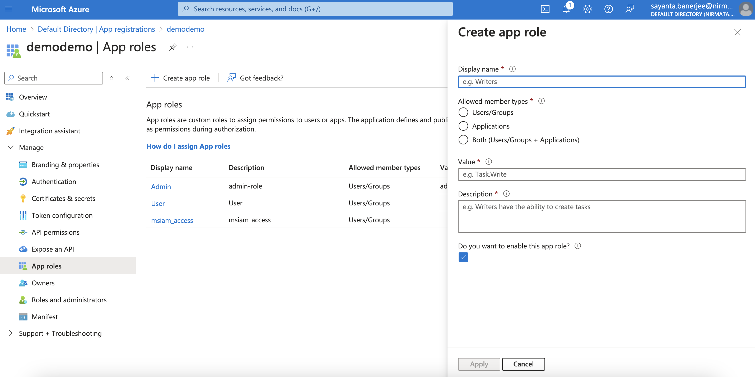Open the help question mark menu
This screenshot has width=755, height=377.
pos(608,9)
